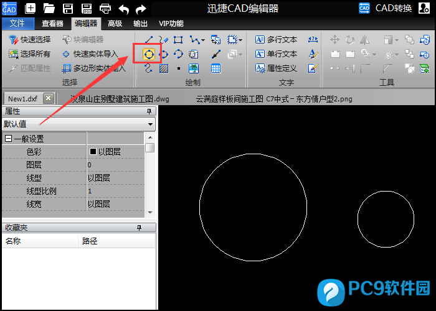Activate the Hatch fill tool
Viewport: 436px width, 311px height.
164,68
